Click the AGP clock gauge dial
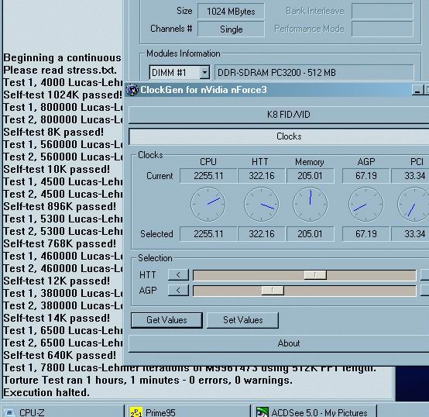 pos(366,205)
